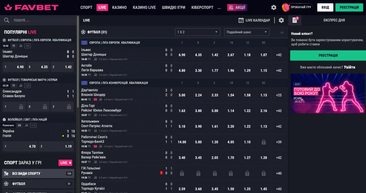Image resolution: width=366 pixels, height=193 pixels.
Task: Click the header Реєстрація button
Action: pyautogui.click(x=349, y=7)
